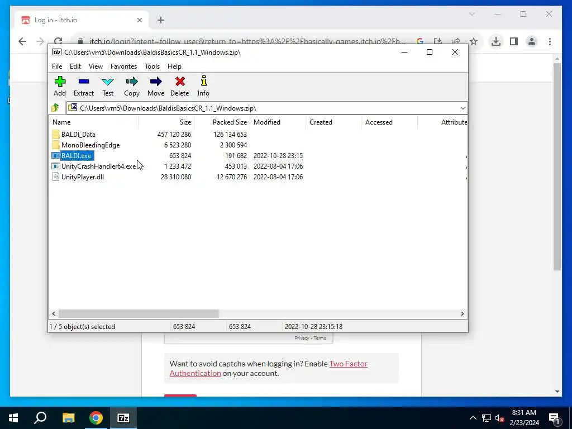572x429 pixels.
Task: Click the UnityCrashHandler64.exe file icon
Action: (55, 166)
